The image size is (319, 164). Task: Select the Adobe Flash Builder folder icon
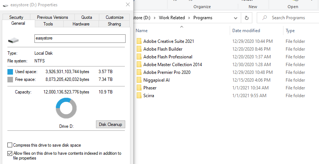click(139, 49)
